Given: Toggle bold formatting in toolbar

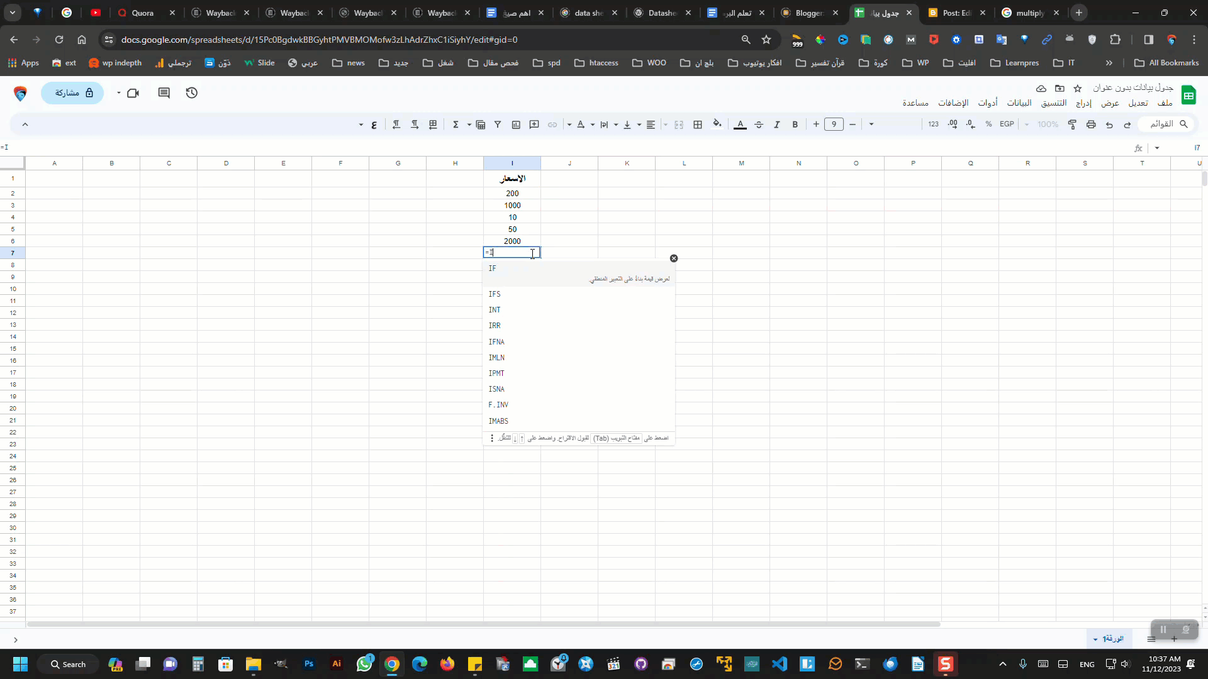Looking at the screenshot, I should tap(795, 124).
